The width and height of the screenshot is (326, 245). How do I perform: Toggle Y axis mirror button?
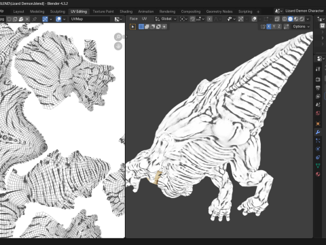(x=274, y=27)
